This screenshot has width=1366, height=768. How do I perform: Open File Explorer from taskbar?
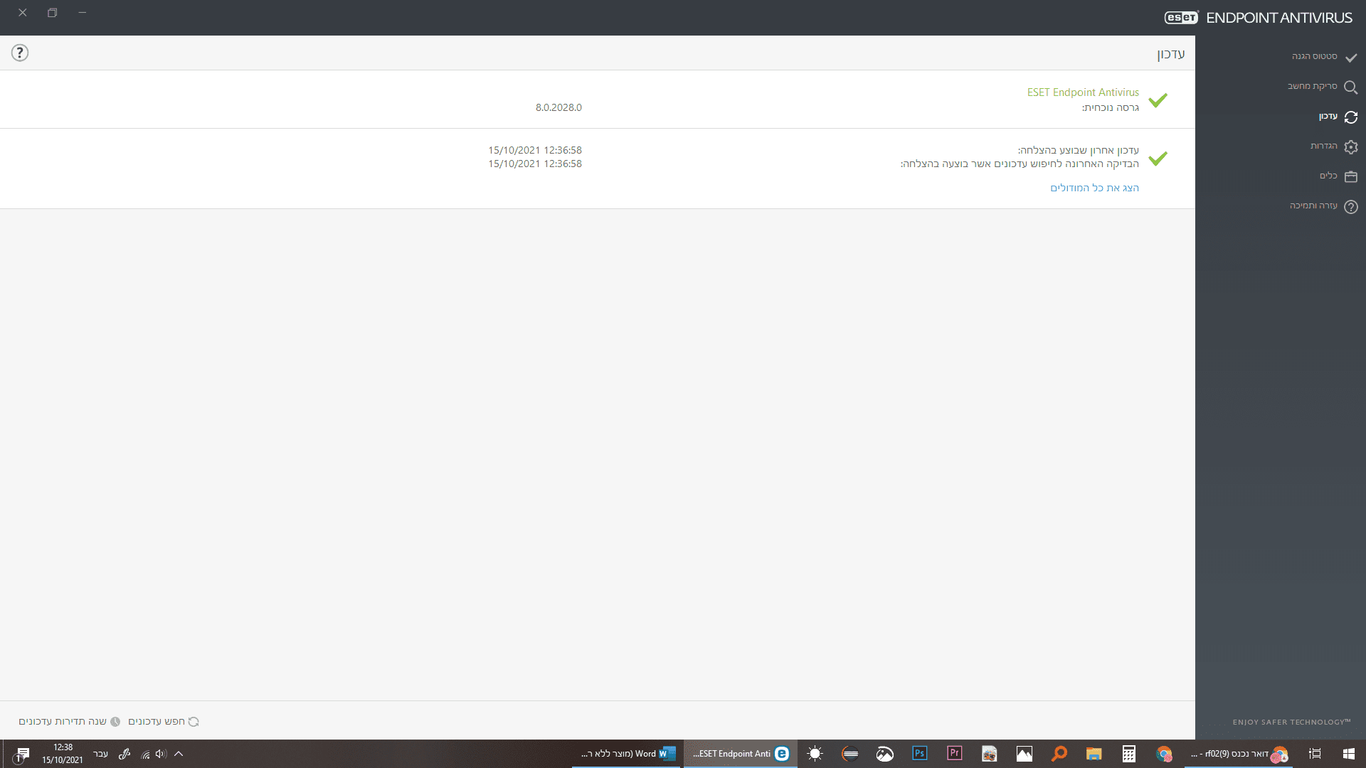point(1094,754)
